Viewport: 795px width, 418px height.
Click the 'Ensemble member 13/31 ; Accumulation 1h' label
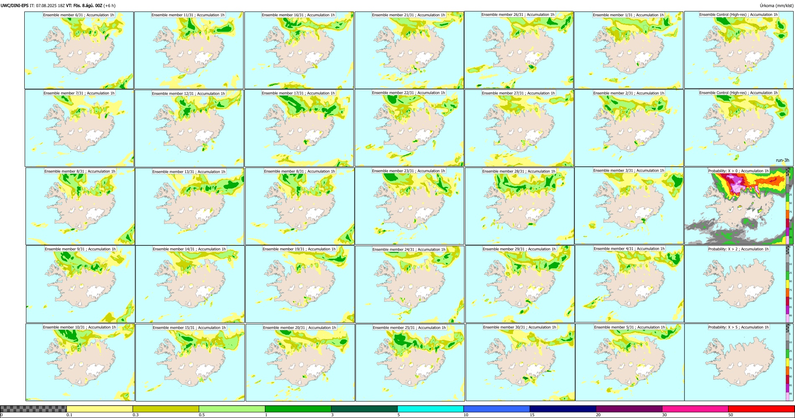[x=189, y=172]
